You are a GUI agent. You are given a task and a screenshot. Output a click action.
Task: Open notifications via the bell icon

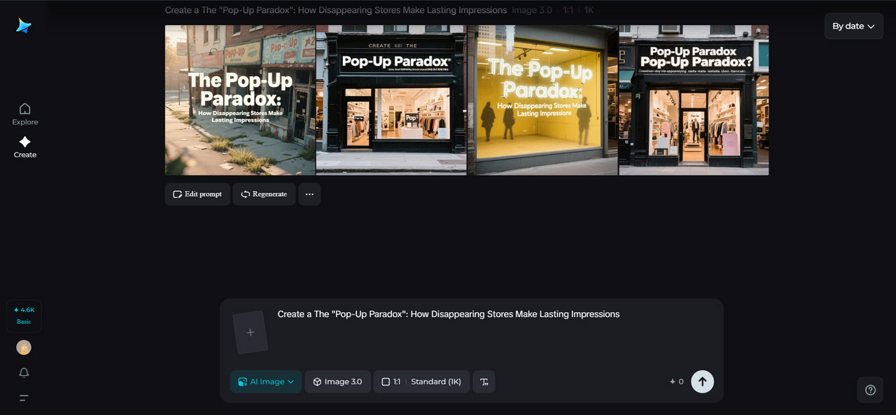tap(24, 372)
